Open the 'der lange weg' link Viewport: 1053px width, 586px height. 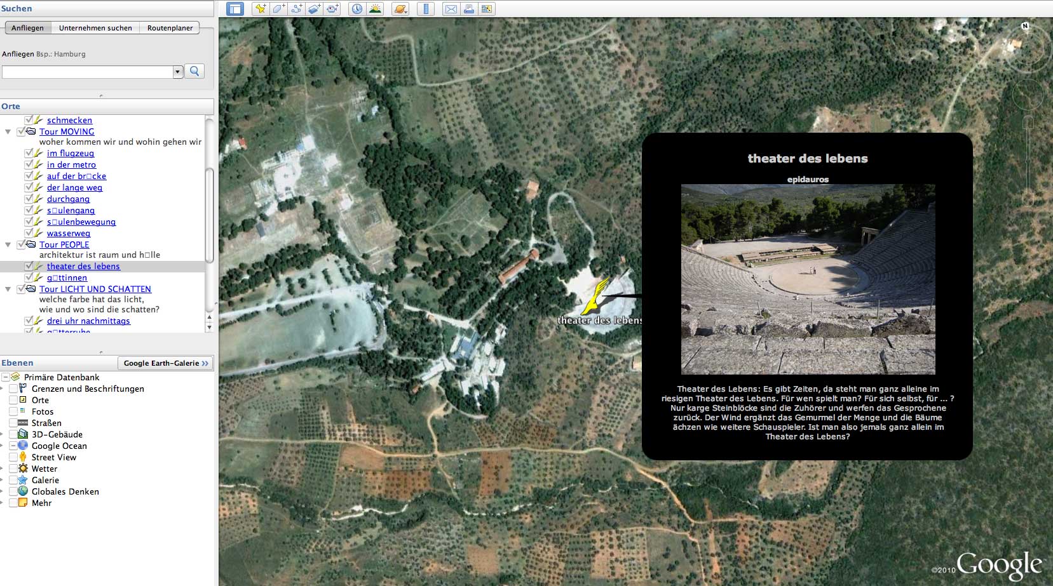[74, 187]
